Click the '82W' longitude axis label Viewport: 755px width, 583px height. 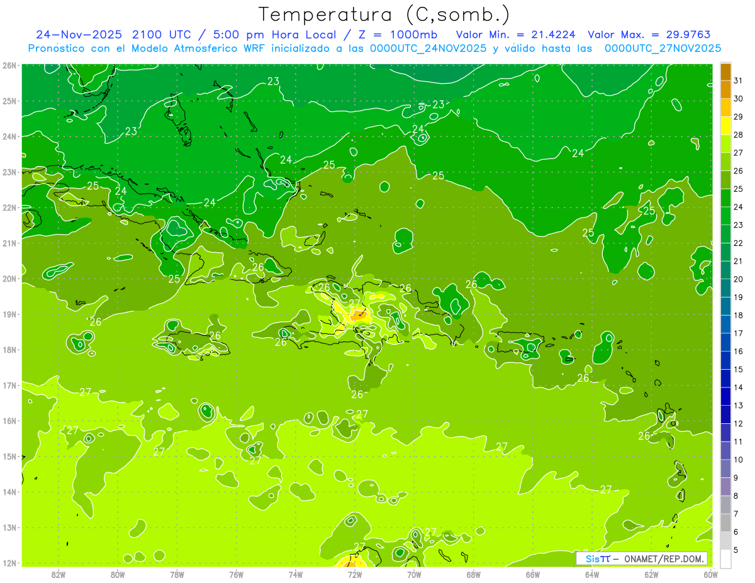point(59,574)
